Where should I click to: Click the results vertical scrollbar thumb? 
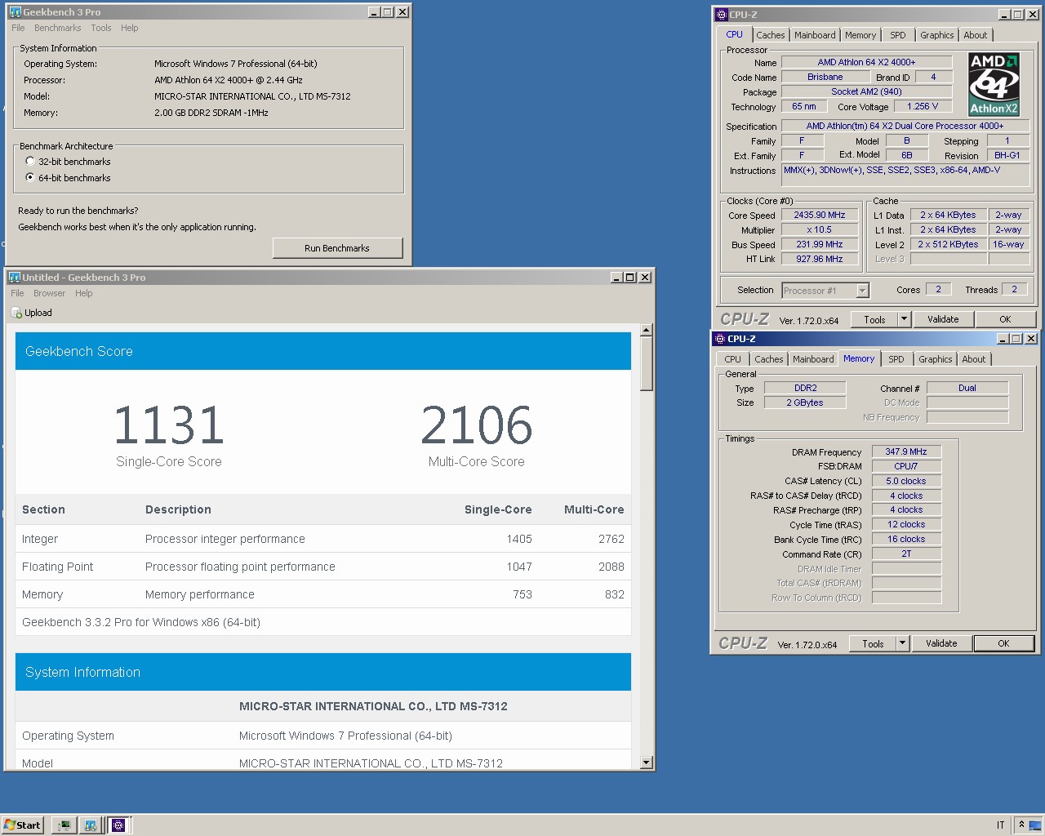coord(647,363)
